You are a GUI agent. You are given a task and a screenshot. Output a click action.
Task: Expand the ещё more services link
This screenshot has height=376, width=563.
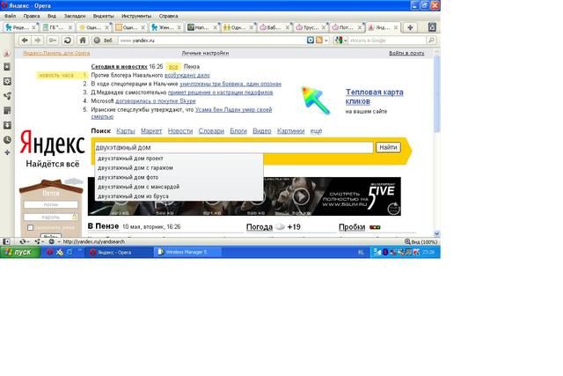point(316,131)
